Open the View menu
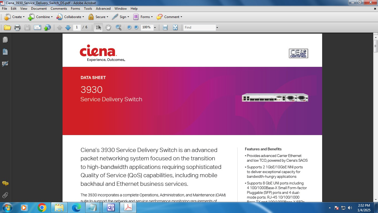The image size is (378, 213). tap(24, 9)
